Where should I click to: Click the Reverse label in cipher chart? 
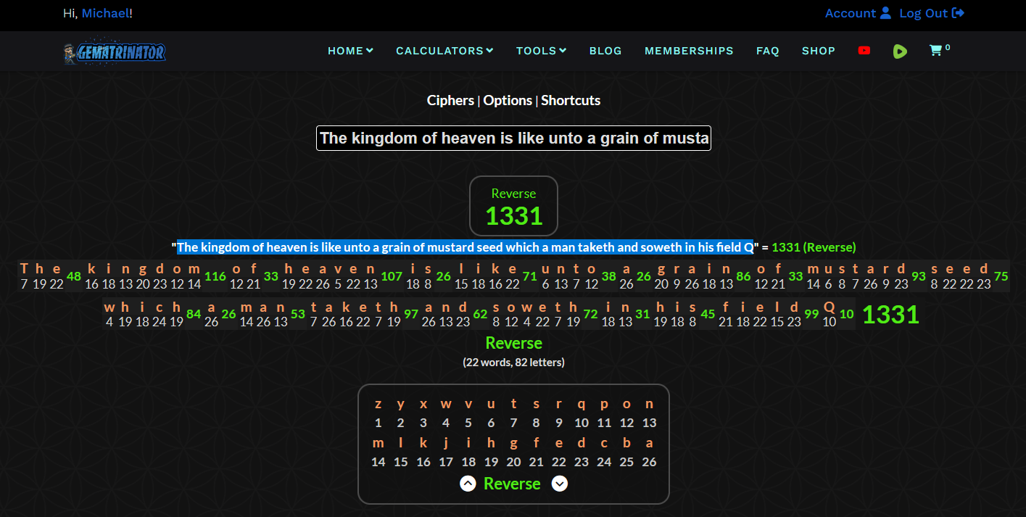tap(512, 484)
